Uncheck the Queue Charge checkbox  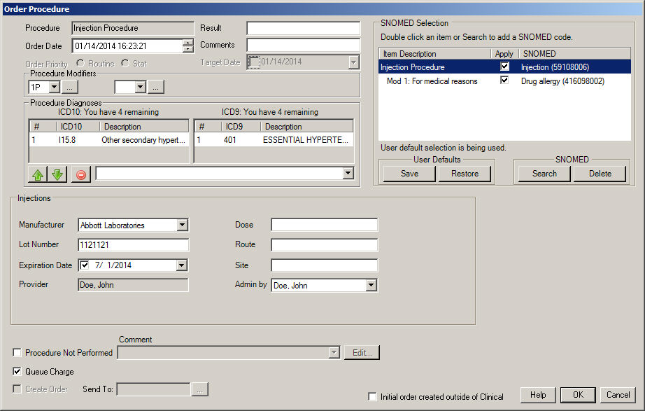coord(17,372)
